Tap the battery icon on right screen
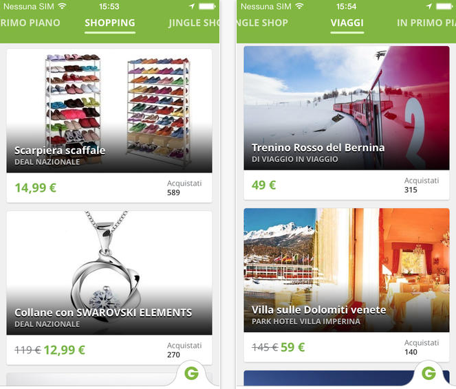 (x=446, y=6)
